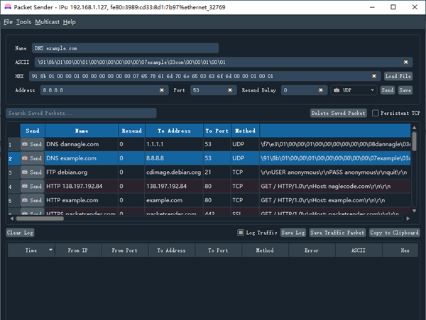Send the FTP debian.org saved packet
The height and width of the screenshot is (320, 426).
[x=33, y=172]
